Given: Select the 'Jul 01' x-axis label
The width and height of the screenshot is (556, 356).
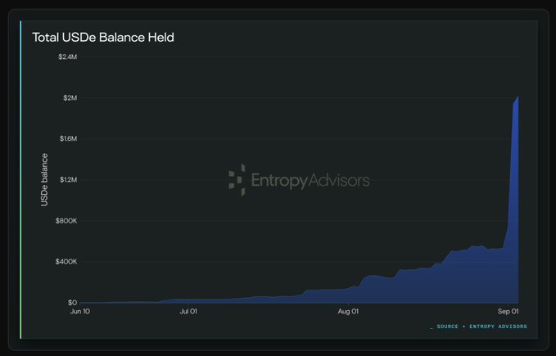Looking at the screenshot, I should [188, 311].
